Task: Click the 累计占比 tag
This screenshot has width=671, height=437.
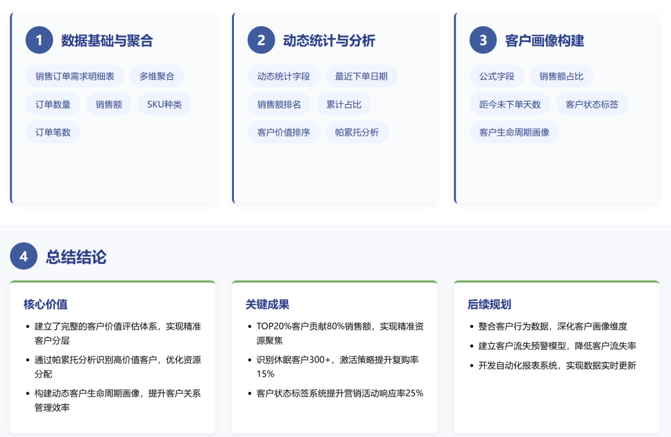Action: [x=343, y=104]
